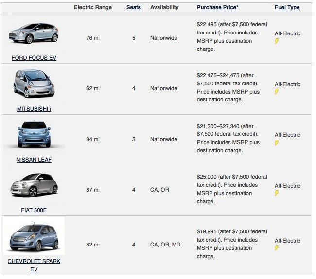Click lightning bolt icon in Chevrolet Spark row
Image resolution: width=316 pixels, height=279 pixels.
point(277,248)
